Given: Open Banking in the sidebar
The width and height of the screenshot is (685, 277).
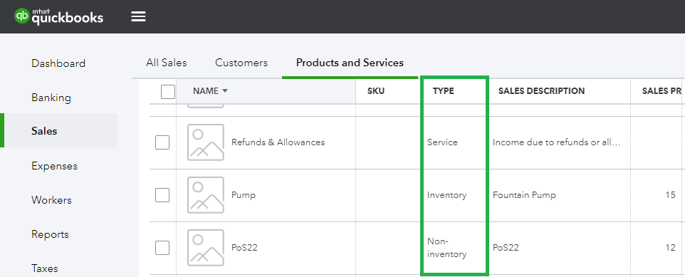Looking at the screenshot, I should [51, 98].
